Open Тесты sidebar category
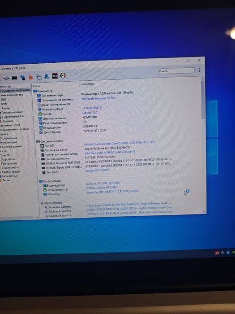This screenshot has width=235, height=314. pyautogui.click(x=6, y=180)
